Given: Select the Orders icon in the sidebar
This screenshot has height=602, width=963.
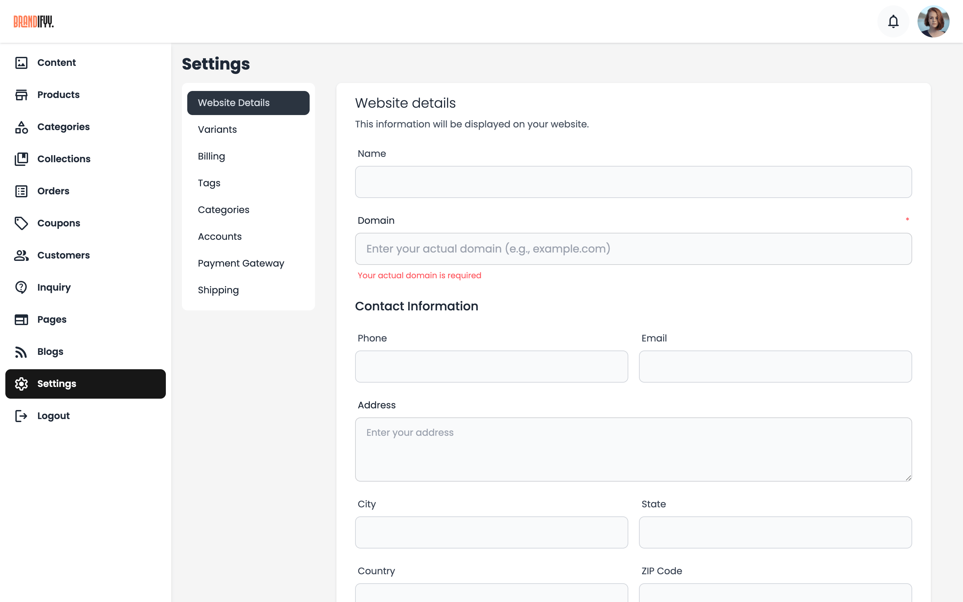Looking at the screenshot, I should point(21,191).
